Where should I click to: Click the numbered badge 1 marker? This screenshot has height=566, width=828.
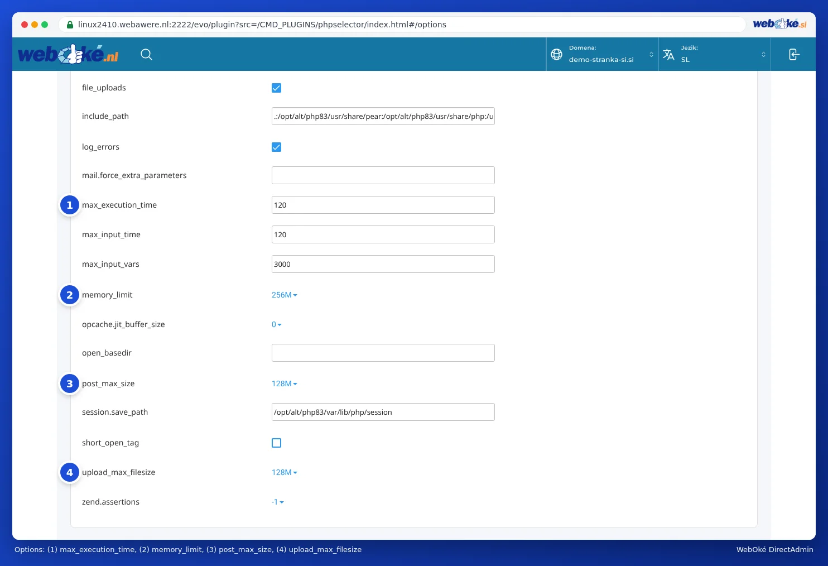tap(70, 205)
